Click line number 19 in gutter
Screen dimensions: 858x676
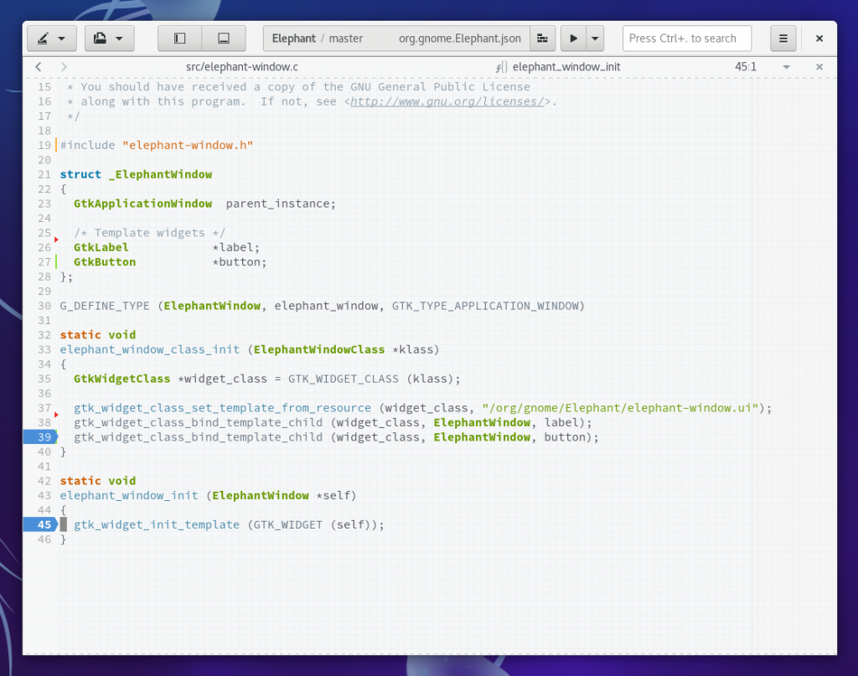point(44,146)
